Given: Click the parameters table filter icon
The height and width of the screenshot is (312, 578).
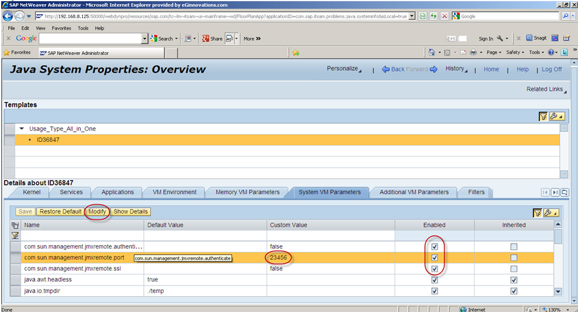Looking at the screenshot, I should [537, 213].
